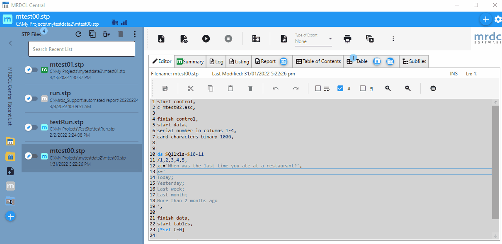Viewport: 502px width, 244px height.
Task: Switch to the Summary tab
Action: click(x=190, y=61)
